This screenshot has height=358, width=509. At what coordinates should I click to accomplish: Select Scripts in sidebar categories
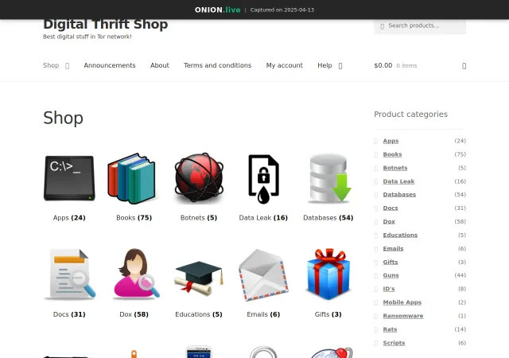pyautogui.click(x=394, y=343)
